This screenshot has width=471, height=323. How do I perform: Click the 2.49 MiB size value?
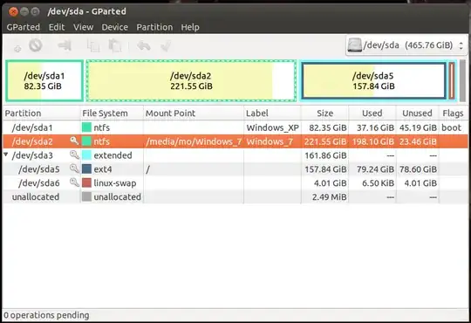(x=329, y=196)
